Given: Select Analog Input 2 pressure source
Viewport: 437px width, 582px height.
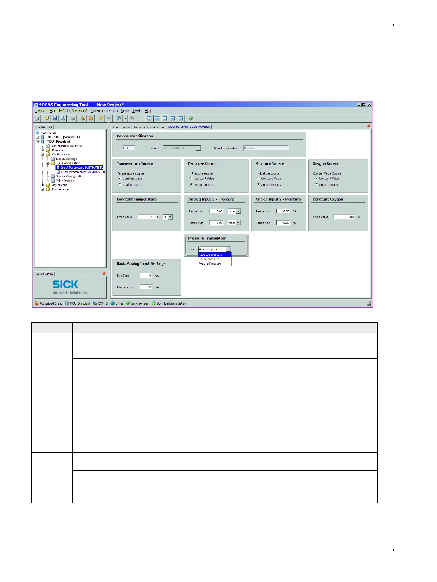Looking at the screenshot, I should click(x=191, y=185).
